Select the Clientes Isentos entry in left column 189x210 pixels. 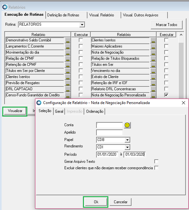[x=35, y=77]
